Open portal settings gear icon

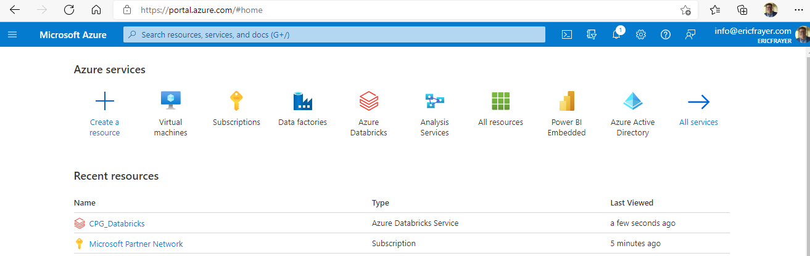(x=641, y=35)
